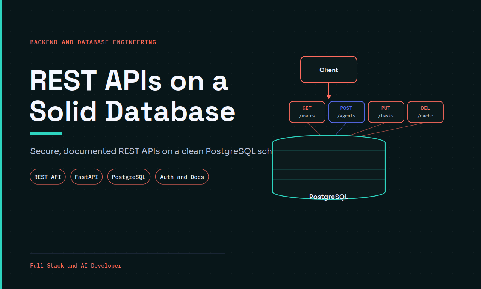The image size is (481, 289).
Task: Click the PUT /tasks endpoint box
Action: tap(386, 112)
